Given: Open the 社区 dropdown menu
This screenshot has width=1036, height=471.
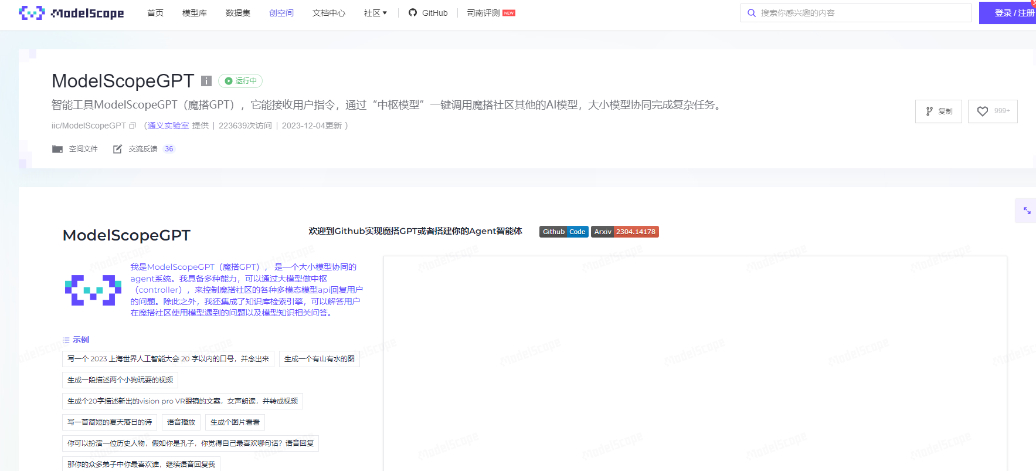Looking at the screenshot, I should pos(375,13).
